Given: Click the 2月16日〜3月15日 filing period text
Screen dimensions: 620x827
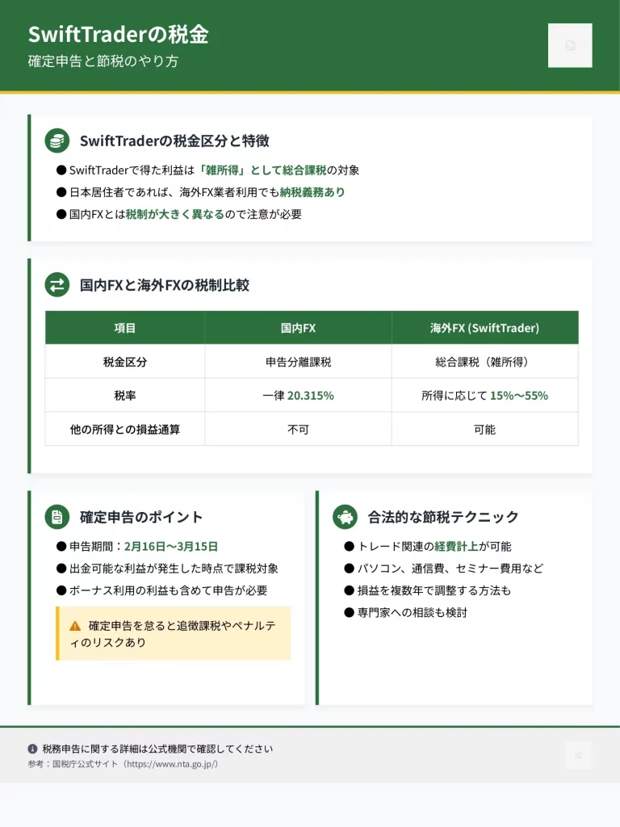Looking at the screenshot, I should click(x=171, y=546).
